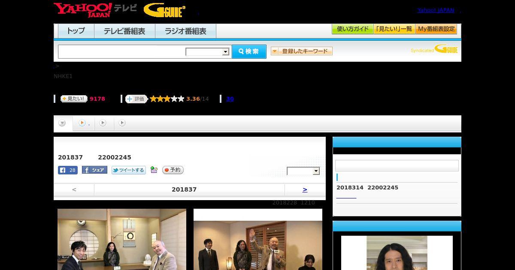Viewport: 515px width, 270px height.
Task: Open the link labeled 30
Action: 230,99
